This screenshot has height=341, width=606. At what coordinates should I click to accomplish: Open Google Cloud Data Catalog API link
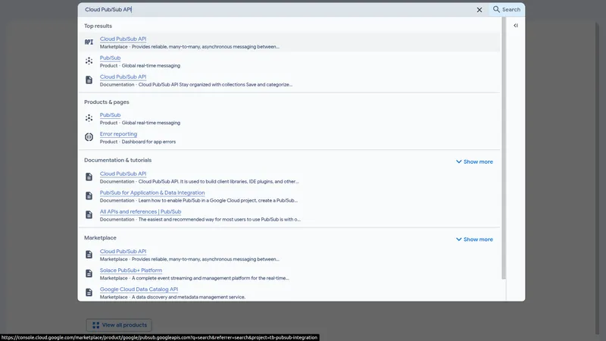[x=139, y=289]
